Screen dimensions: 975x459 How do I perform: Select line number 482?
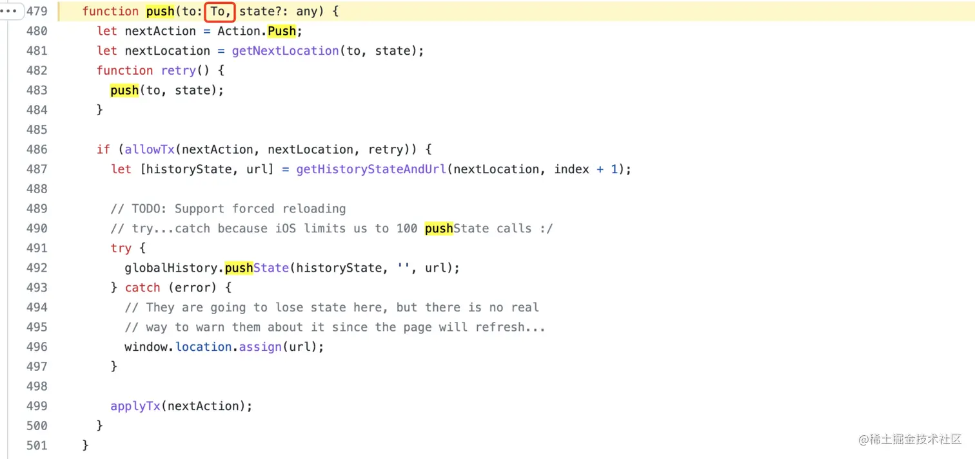pyautogui.click(x=37, y=70)
